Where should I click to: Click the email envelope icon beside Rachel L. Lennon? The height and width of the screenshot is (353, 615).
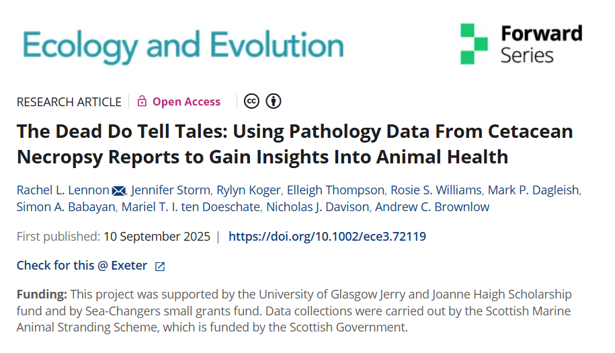click(118, 190)
